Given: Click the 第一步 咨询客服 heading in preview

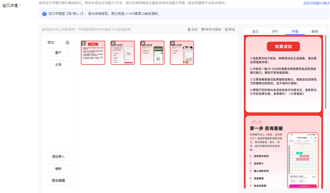Looking at the screenshot, I should click(266, 128).
